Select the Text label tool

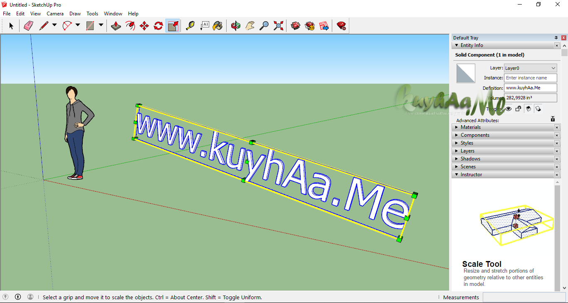(x=204, y=26)
